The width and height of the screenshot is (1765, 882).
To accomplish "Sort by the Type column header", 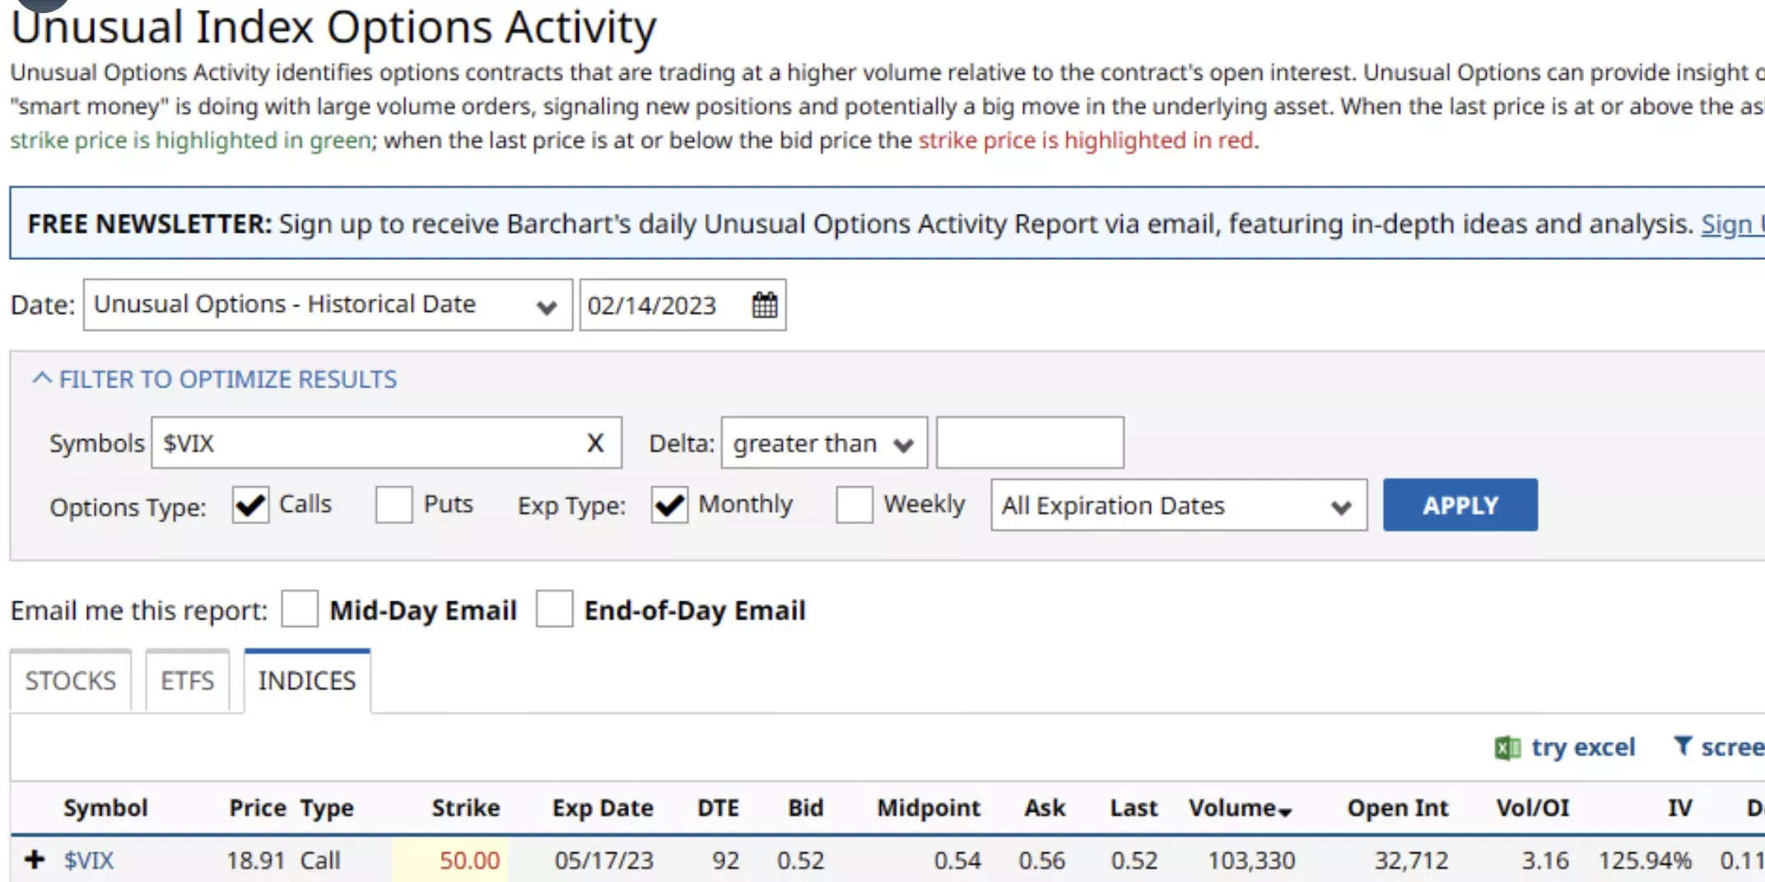I will (x=327, y=808).
